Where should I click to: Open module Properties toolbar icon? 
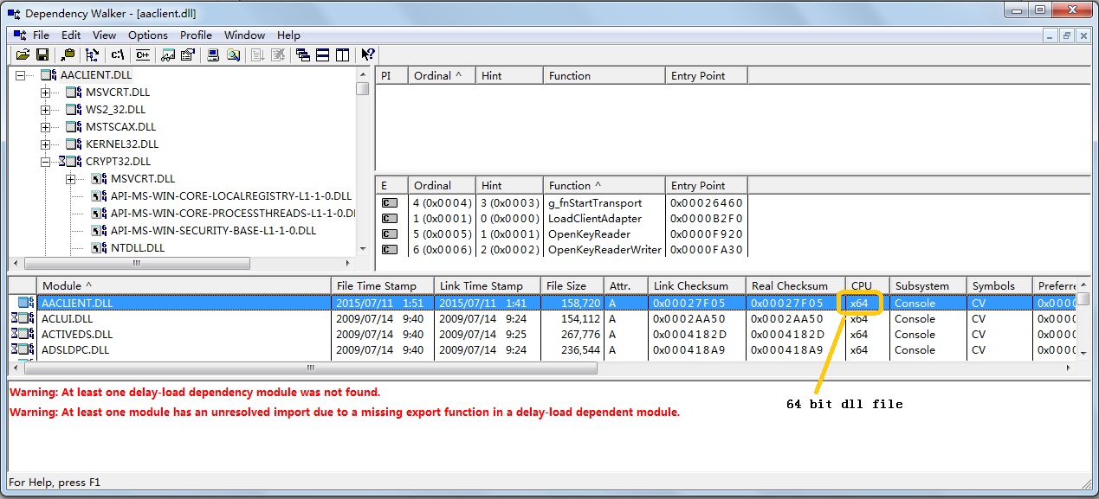tap(187, 54)
